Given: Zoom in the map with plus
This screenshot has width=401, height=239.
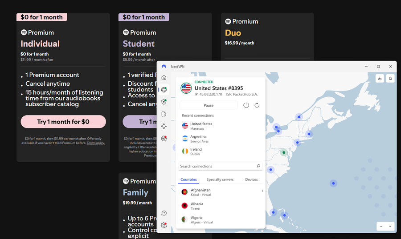Looking at the screenshot, I should 390,226.
